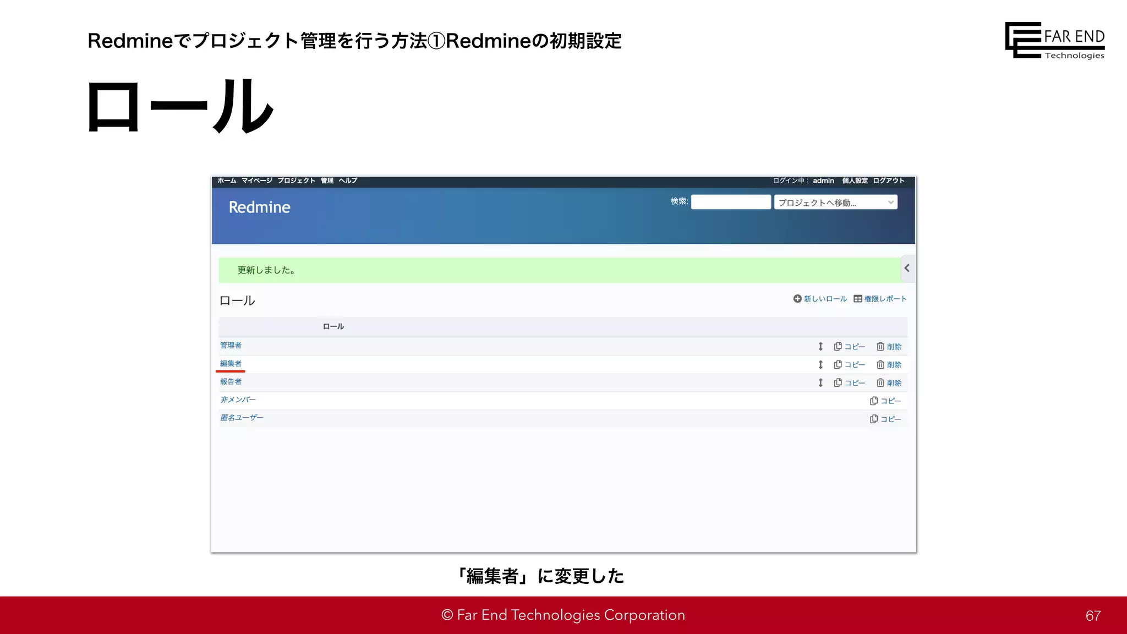Click the 権限レポート link text
This screenshot has height=634, width=1127.
(x=885, y=299)
